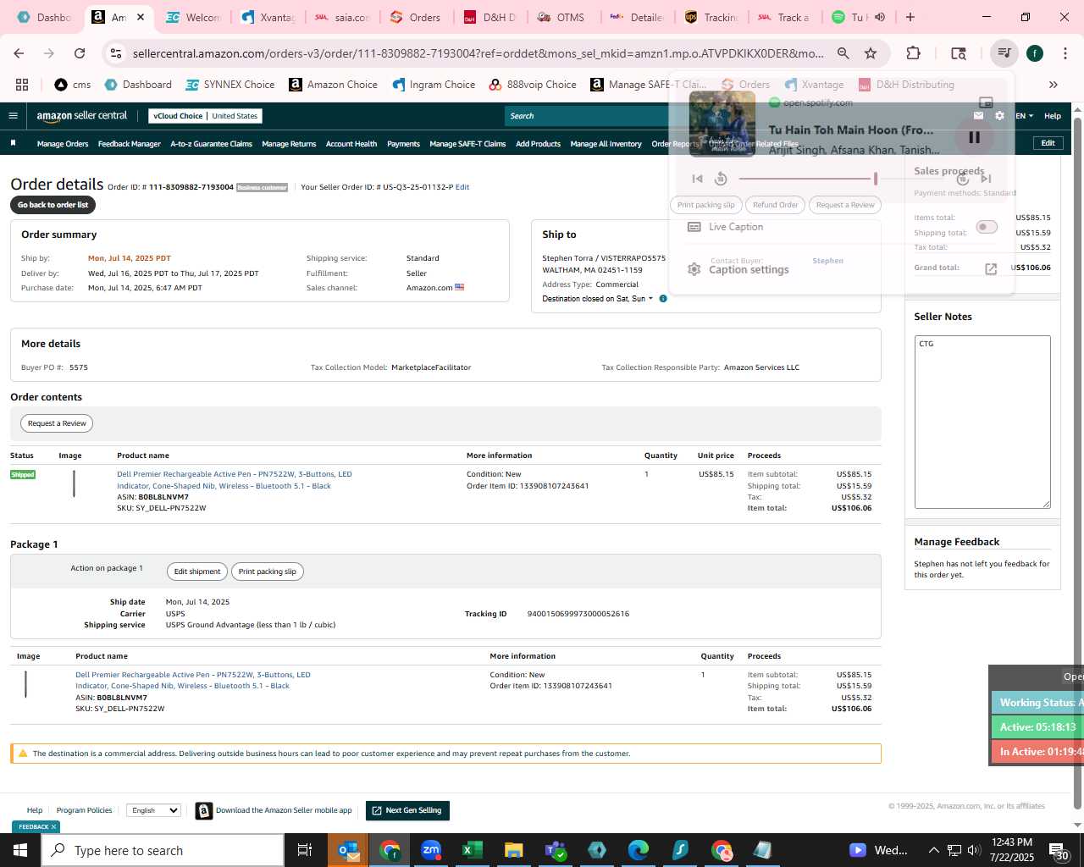This screenshot has width=1084, height=867.
Task: Click the Request a Review button under Order contents
Action: pos(57,423)
